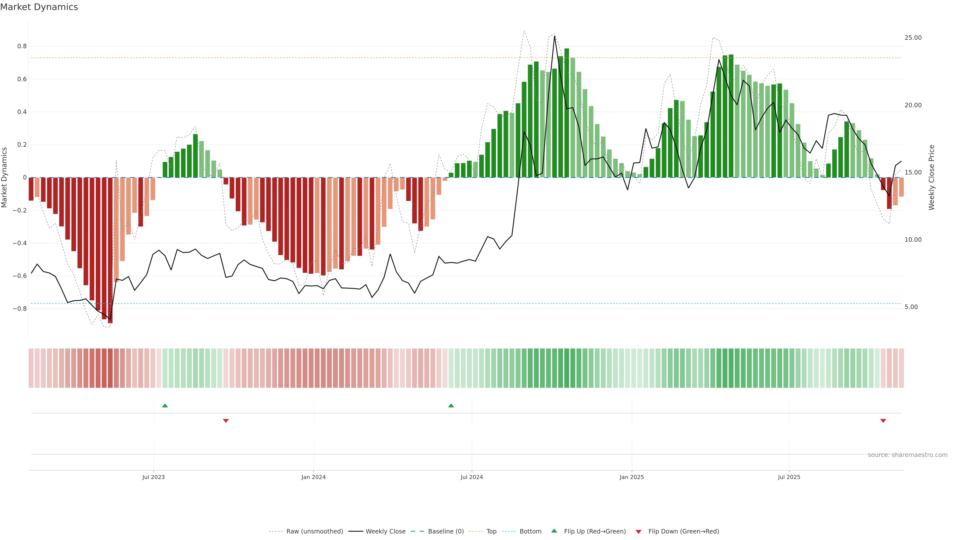Click the Weekly Close legend line icon
This screenshot has height=540, width=960.
coord(355,531)
